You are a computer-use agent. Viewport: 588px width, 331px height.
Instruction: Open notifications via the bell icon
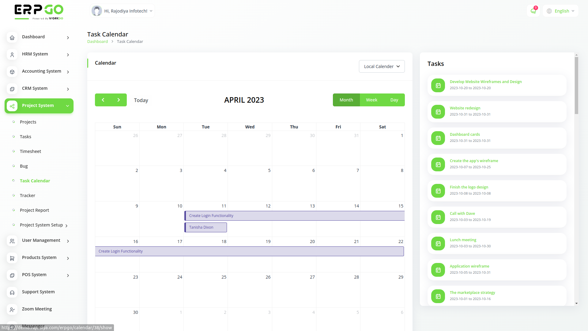[x=533, y=11]
